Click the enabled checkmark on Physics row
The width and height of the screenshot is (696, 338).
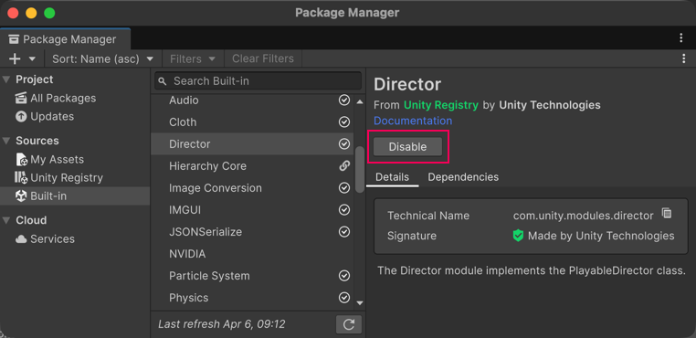tap(344, 298)
